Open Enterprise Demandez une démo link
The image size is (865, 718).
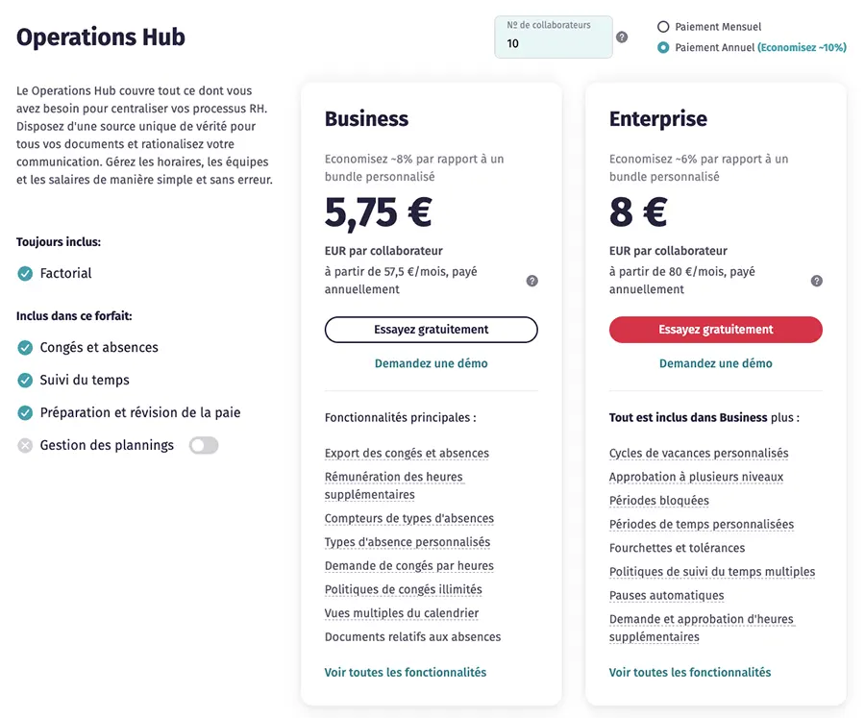(716, 363)
